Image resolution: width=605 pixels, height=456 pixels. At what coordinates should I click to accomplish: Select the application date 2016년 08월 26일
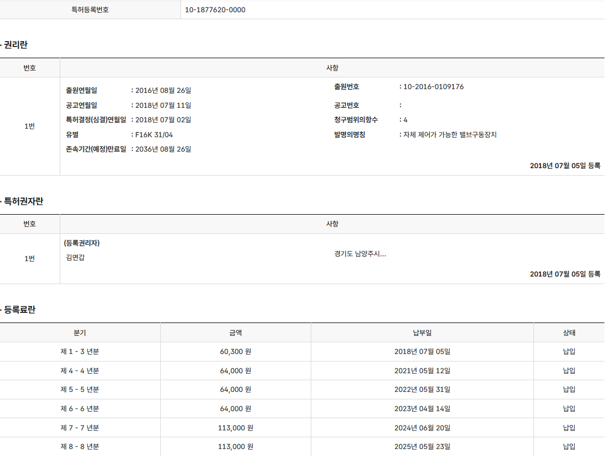click(x=163, y=90)
